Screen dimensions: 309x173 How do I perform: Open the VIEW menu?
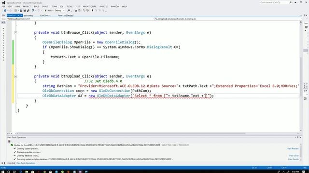click(17, 6)
